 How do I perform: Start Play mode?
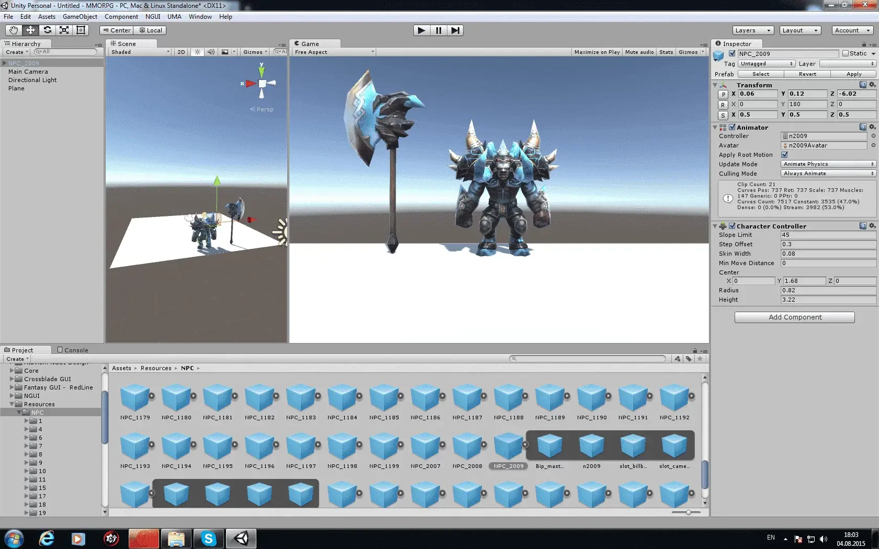421,30
